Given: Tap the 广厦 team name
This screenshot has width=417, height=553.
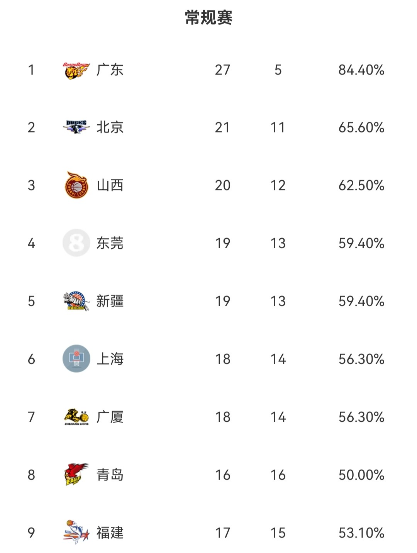Looking at the screenshot, I should [x=110, y=417].
